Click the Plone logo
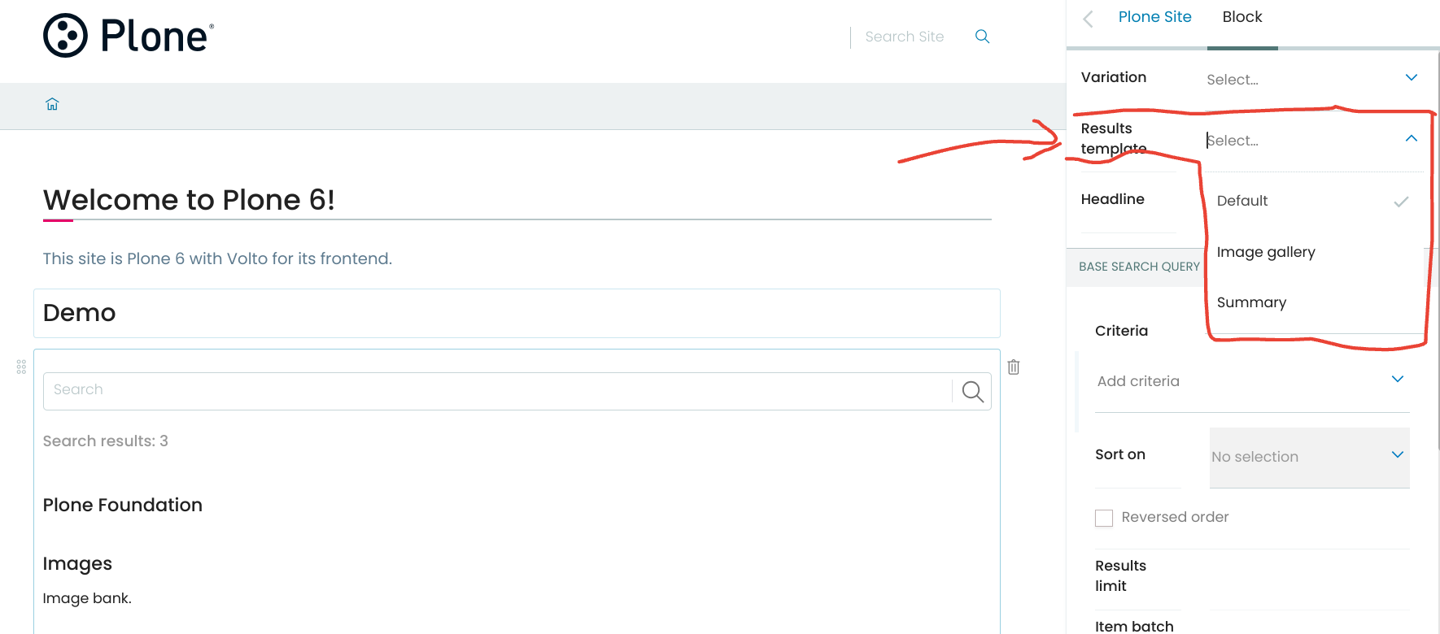1440x634 pixels. click(129, 36)
